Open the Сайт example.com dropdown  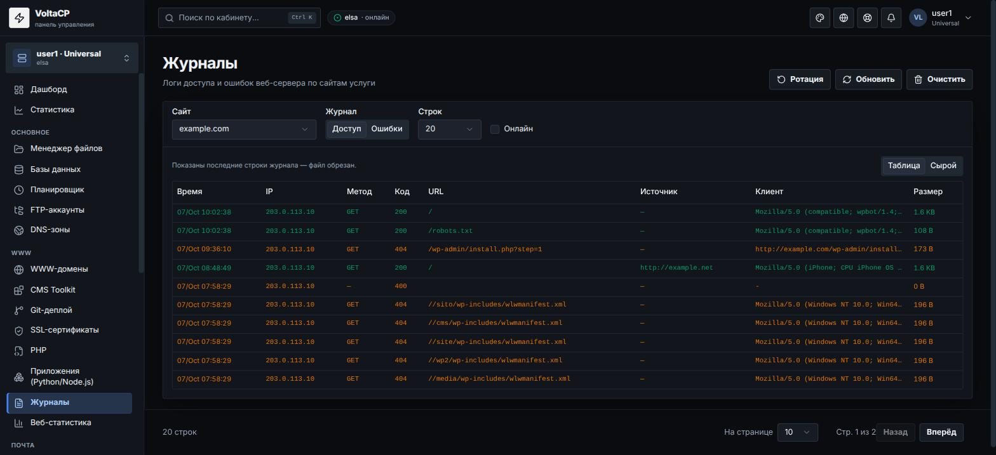pyautogui.click(x=244, y=129)
